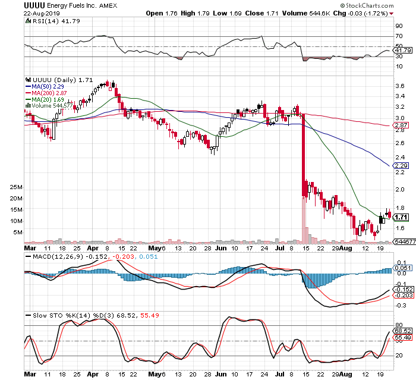The image size is (416, 380).
Task: Click the Volume legend bar icon
Action: tap(27, 105)
